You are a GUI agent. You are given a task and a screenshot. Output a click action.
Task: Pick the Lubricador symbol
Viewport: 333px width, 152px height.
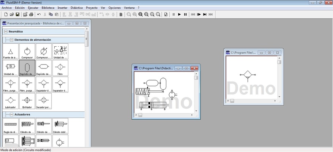10,101
